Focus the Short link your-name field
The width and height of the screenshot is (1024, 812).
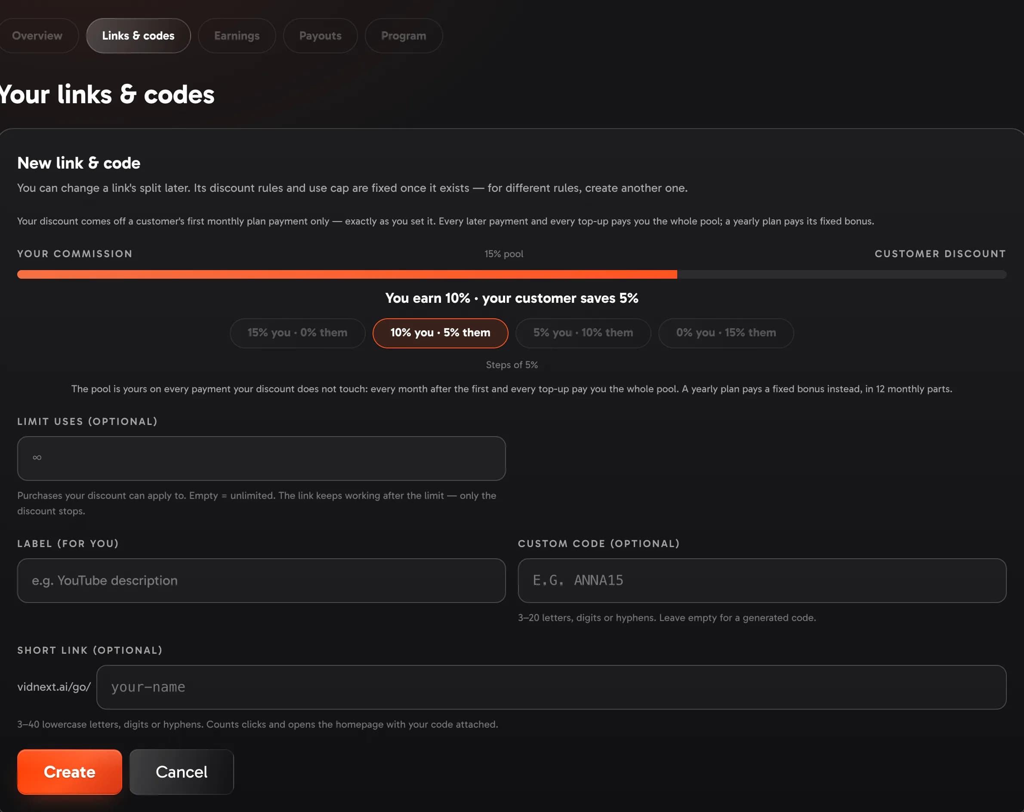(551, 687)
